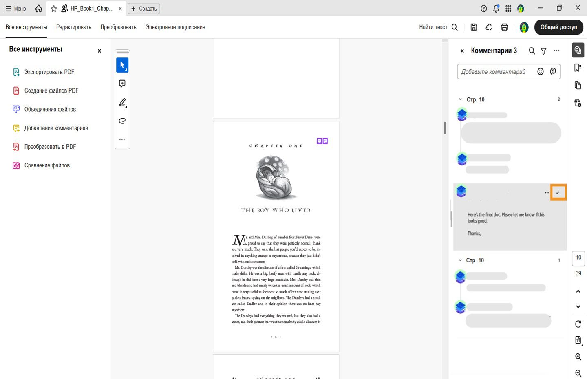Open the Добавление комментариев tool
587x379 pixels.
[51, 128]
